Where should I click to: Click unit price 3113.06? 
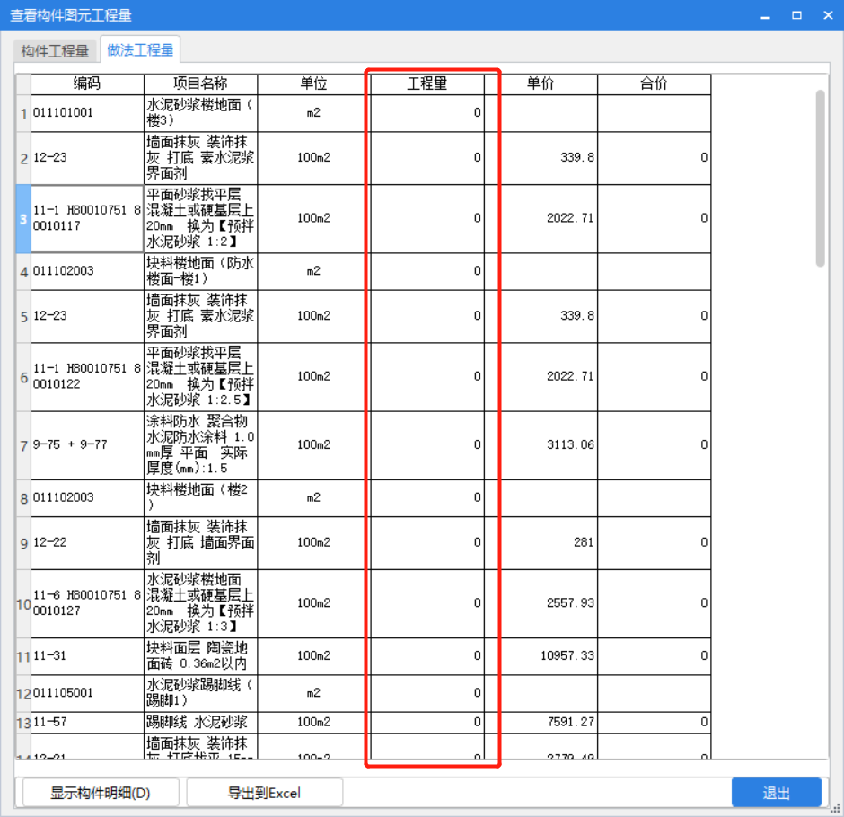pos(541,445)
